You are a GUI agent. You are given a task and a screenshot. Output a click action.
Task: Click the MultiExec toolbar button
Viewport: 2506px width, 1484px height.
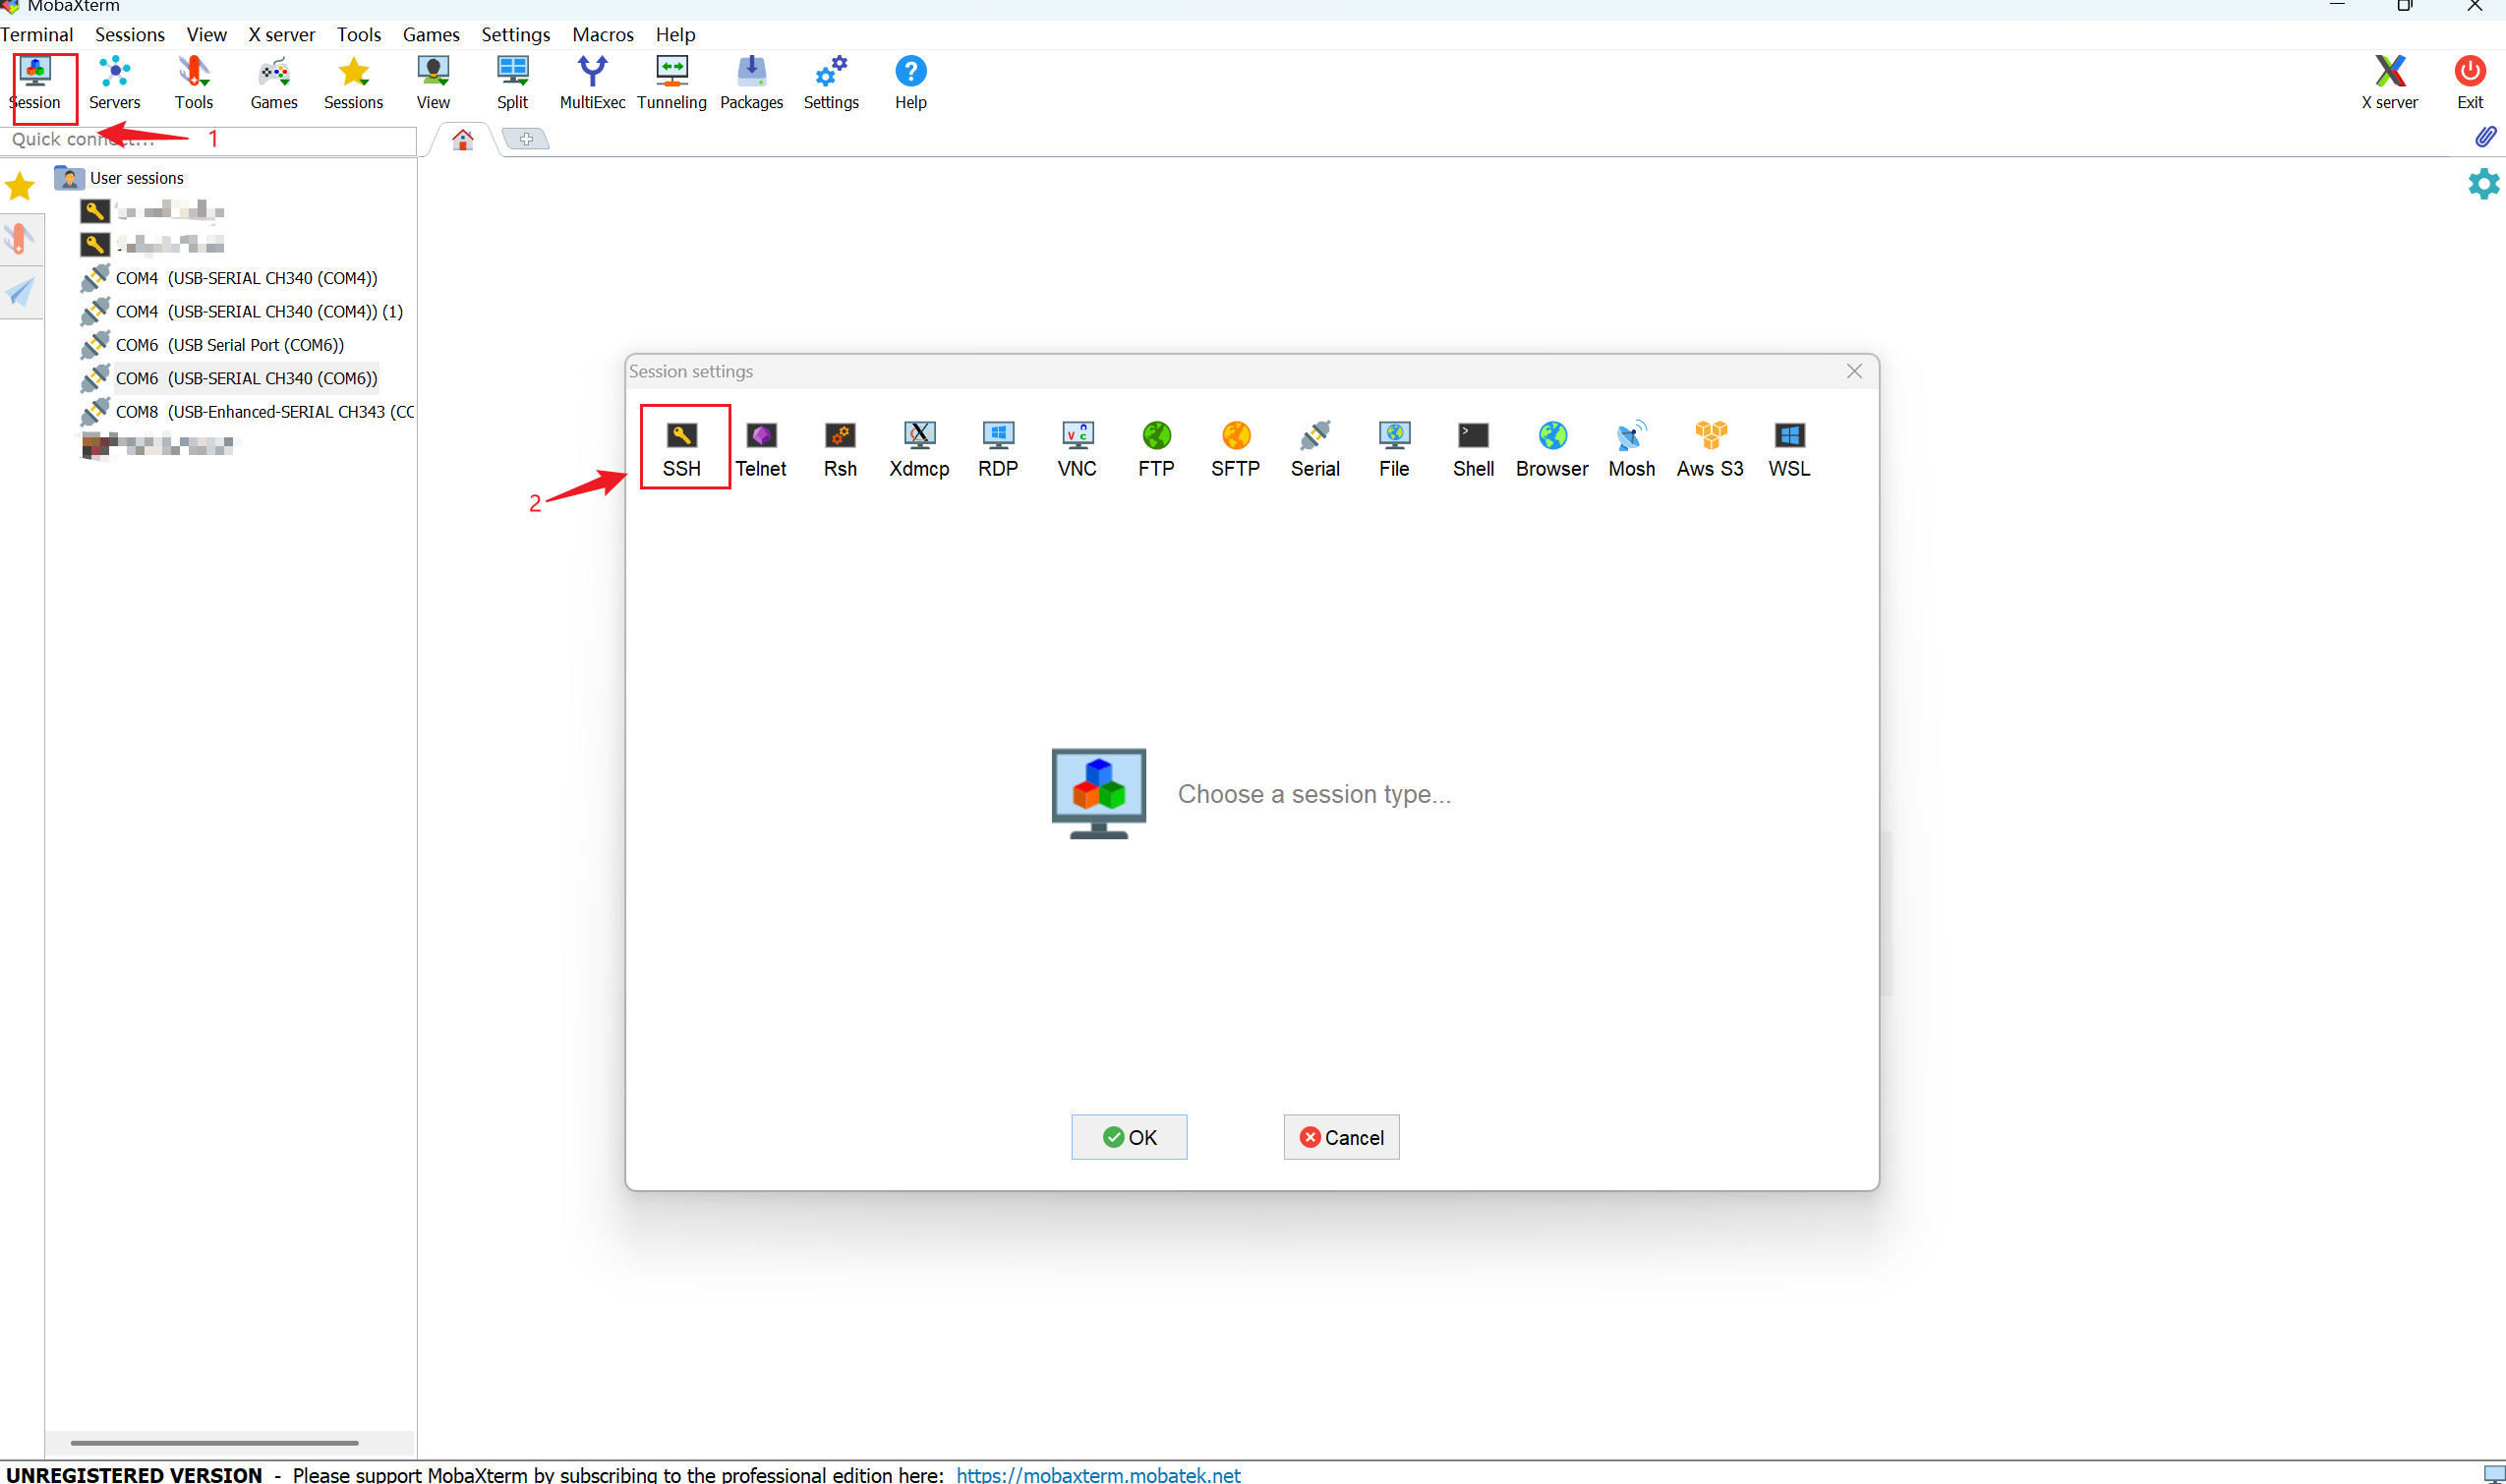[x=592, y=82]
